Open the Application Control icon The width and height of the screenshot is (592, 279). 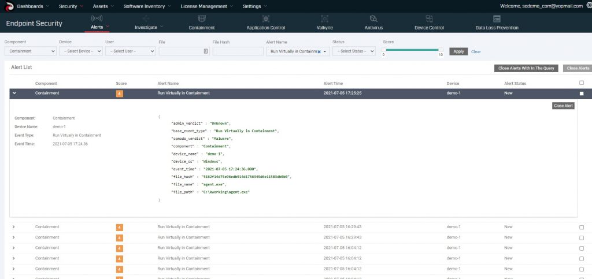pyautogui.click(x=266, y=18)
